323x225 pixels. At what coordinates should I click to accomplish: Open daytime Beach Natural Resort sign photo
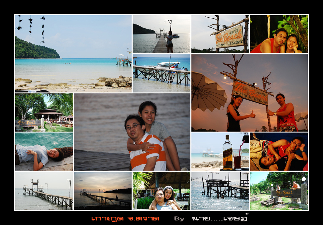pyautogui.click(x=220, y=34)
